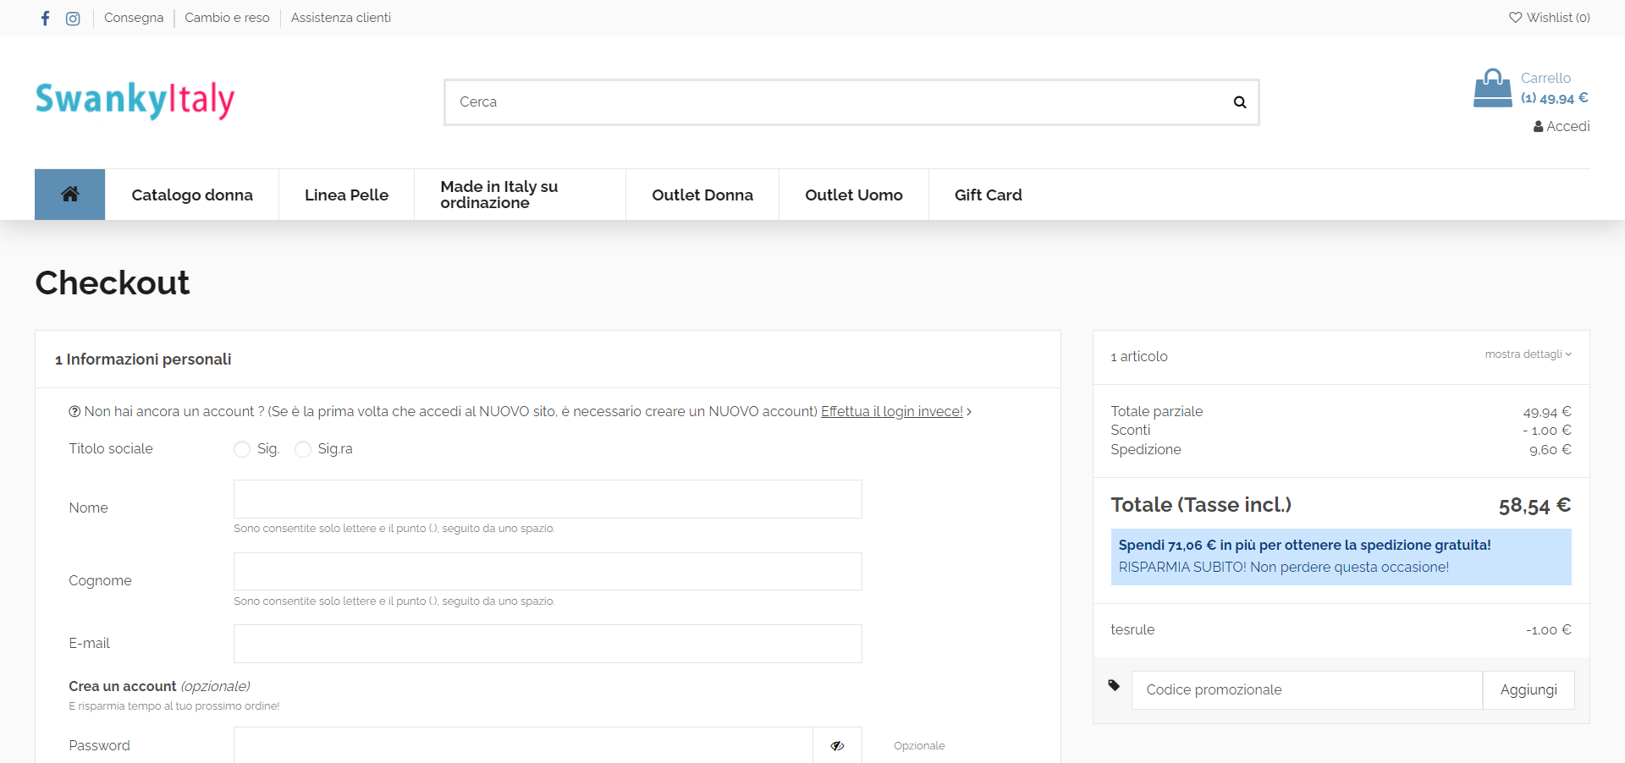This screenshot has width=1625, height=763.
Task: Open the Facebook page icon
Action: pos(46,18)
